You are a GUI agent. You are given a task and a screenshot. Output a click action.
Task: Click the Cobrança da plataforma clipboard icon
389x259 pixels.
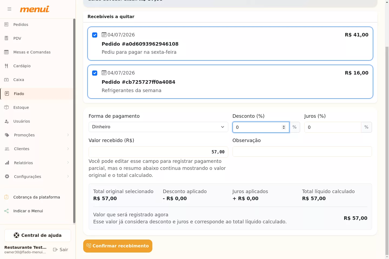[x=6, y=197]
